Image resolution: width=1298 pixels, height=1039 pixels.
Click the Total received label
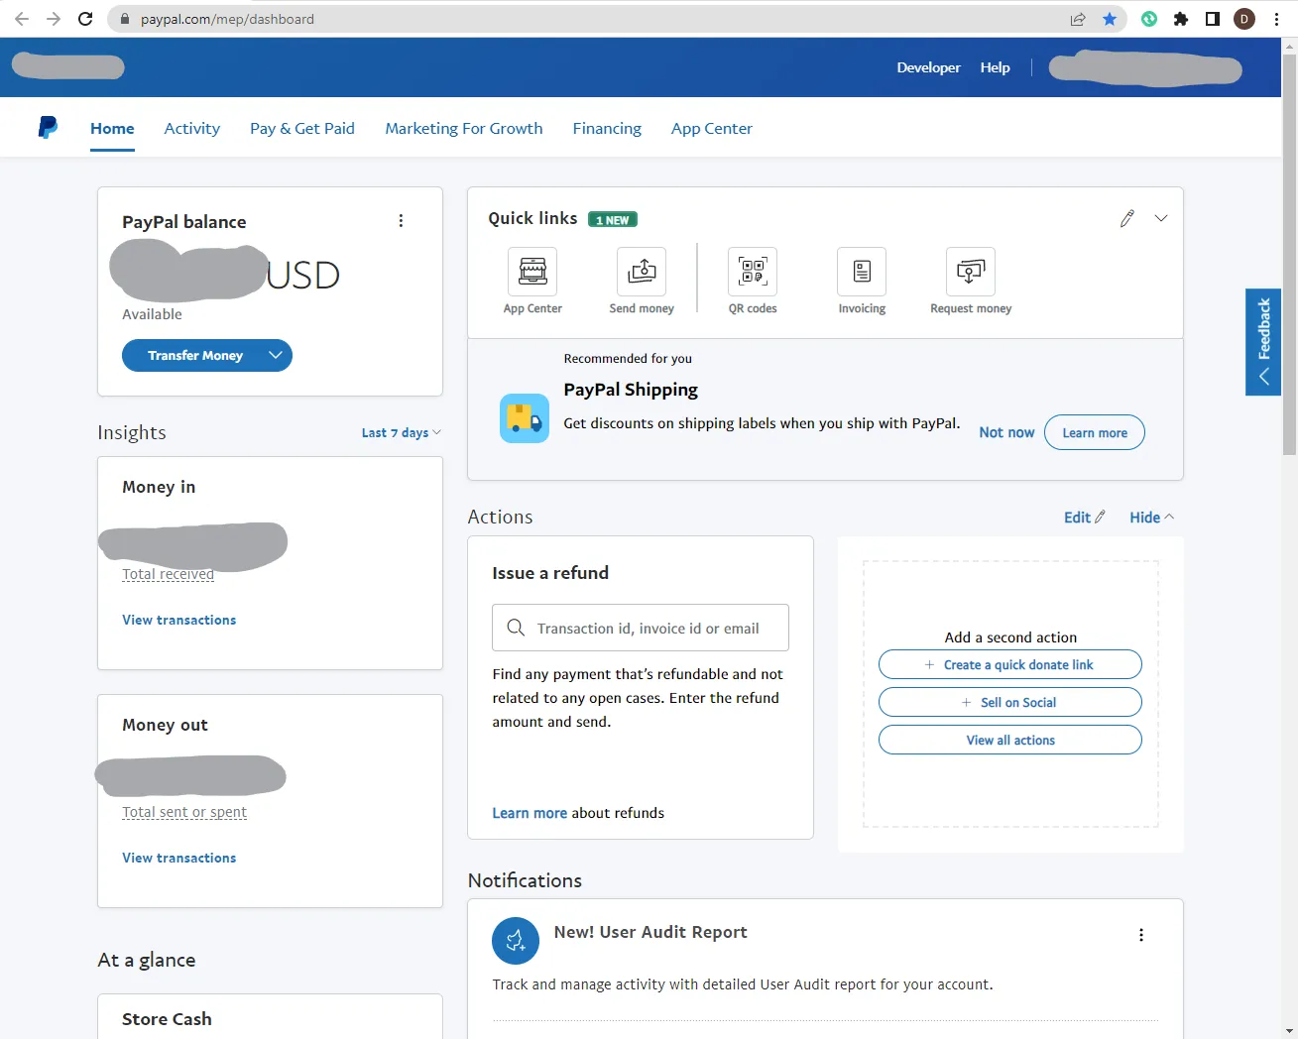click(x=168, y=574)
